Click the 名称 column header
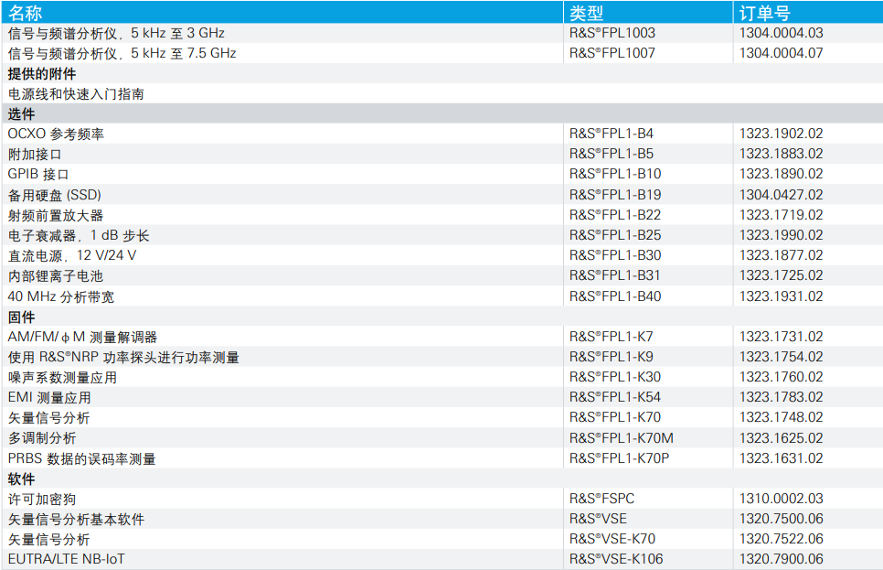 click(x=25, y=13)
